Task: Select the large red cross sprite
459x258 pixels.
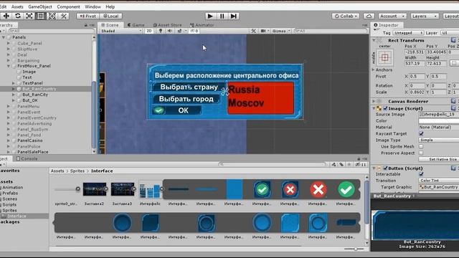Action: click(318, 189)
